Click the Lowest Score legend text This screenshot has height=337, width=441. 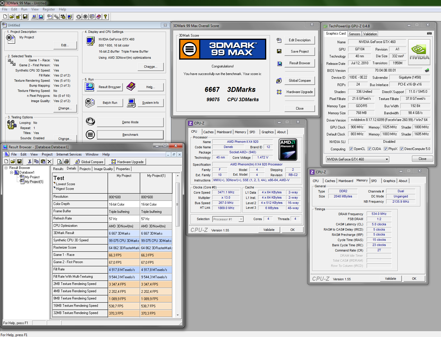tap(66, 184)
